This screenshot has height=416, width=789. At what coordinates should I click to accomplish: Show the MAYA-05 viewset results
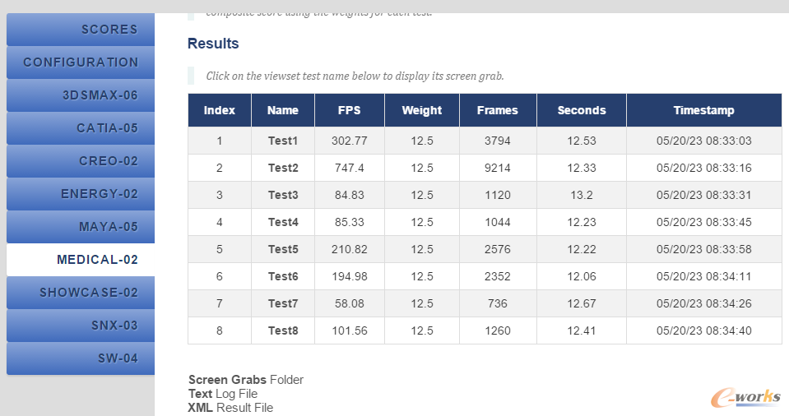(x=81, y=227)
